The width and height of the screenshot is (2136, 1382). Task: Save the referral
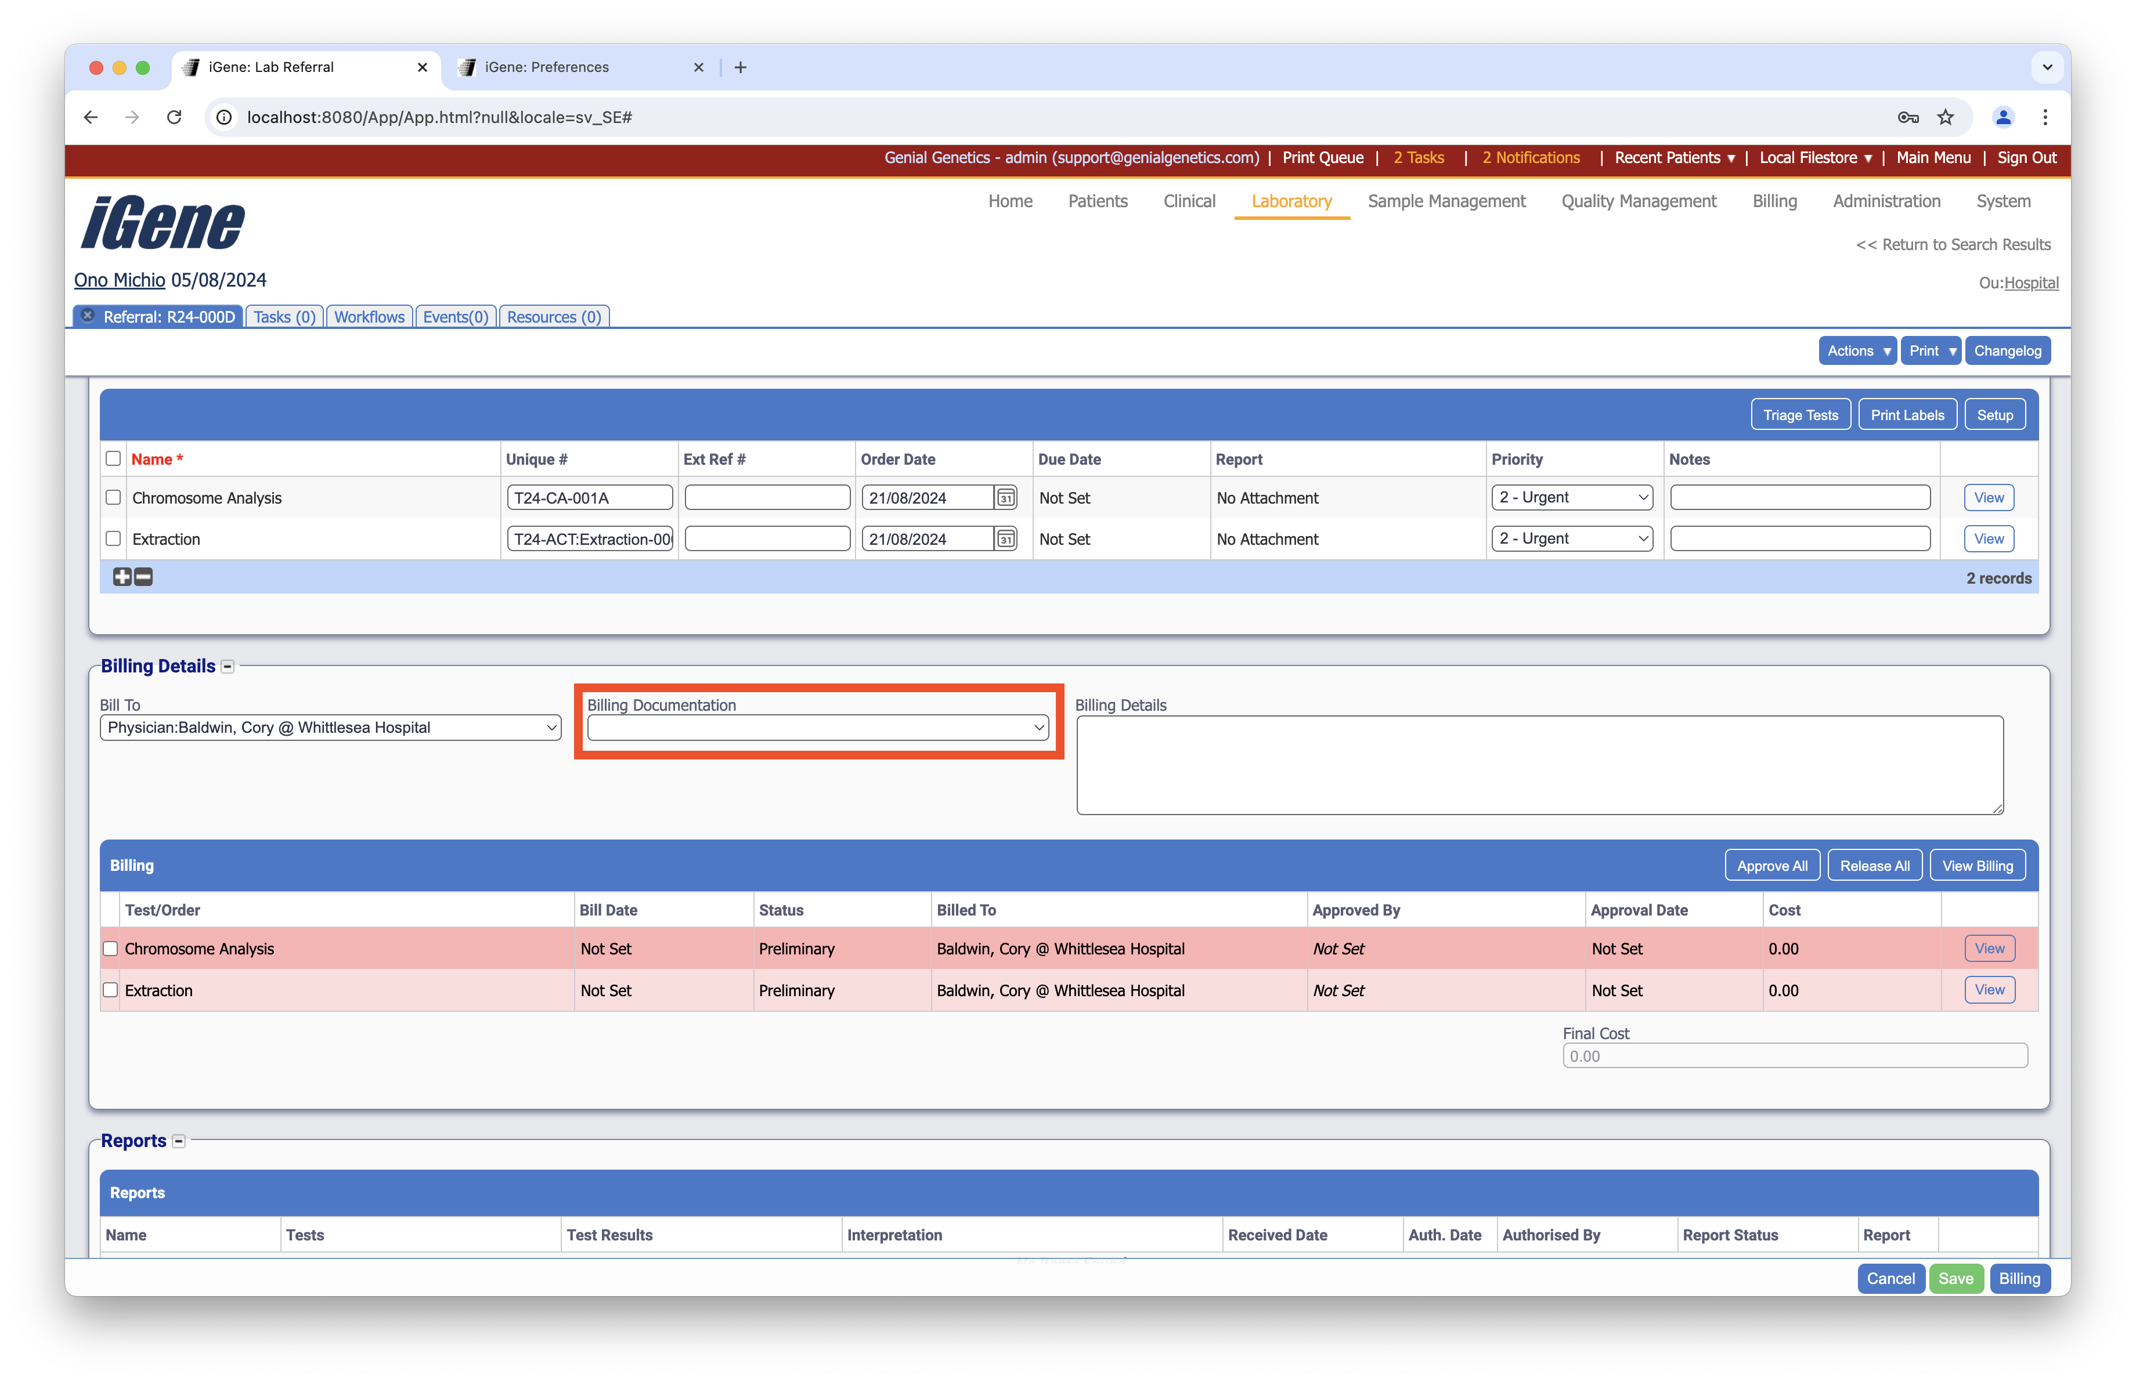click(1957, 1278)
